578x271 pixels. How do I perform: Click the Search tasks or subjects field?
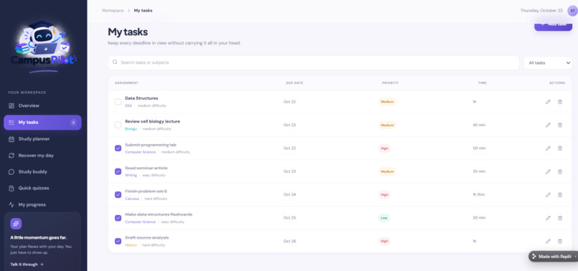313,62
